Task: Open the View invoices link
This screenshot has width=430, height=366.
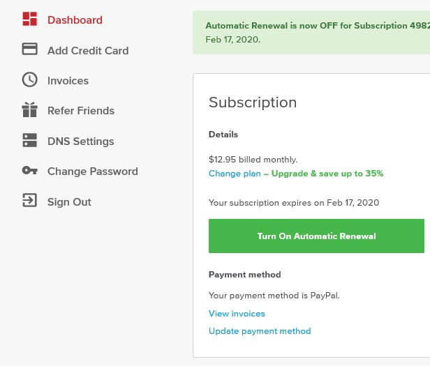Action: (x=237, y=314)
